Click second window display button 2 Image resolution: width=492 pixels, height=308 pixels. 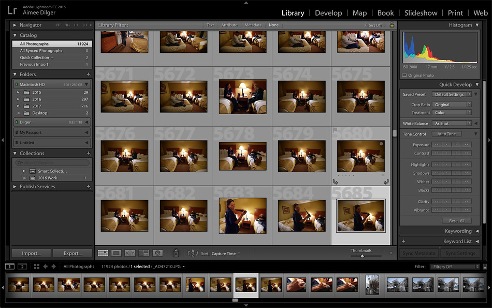tap(22, 267)
